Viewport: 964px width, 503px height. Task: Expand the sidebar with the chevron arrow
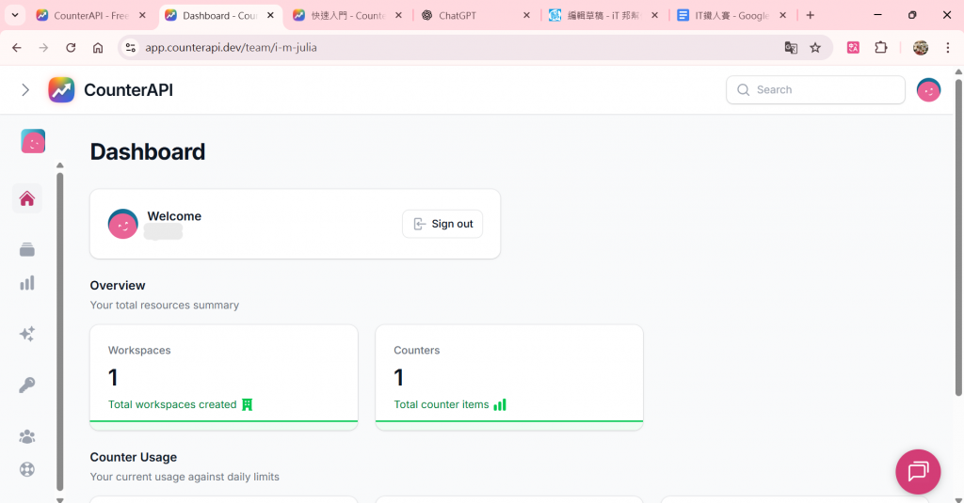pos(25,89)
